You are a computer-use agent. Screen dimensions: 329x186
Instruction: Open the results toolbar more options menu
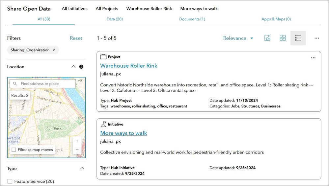(x=316, y=38)
